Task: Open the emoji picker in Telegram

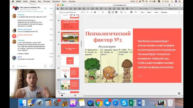Action: [45, 66]
